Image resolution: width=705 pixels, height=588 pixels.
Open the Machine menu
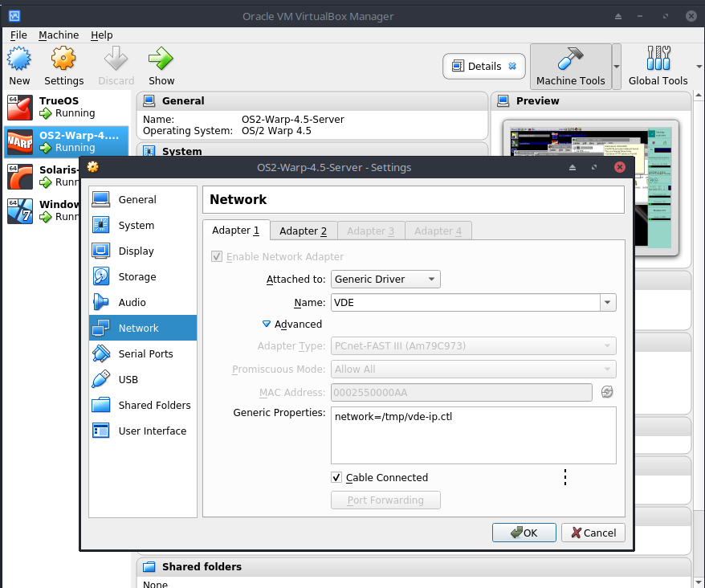point(59,35)
